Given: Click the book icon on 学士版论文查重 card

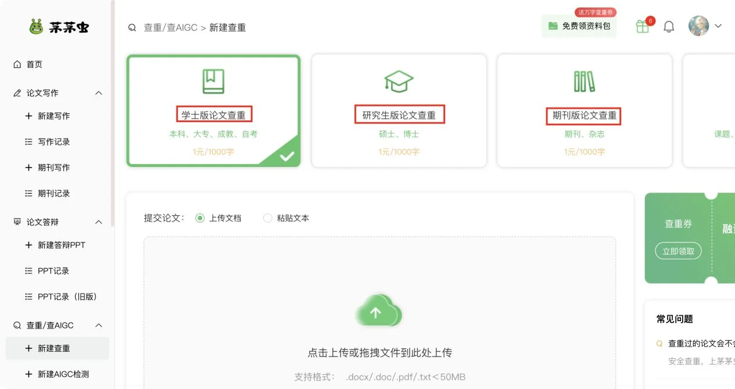Looking at the screenshot, I should pos(213,80).
